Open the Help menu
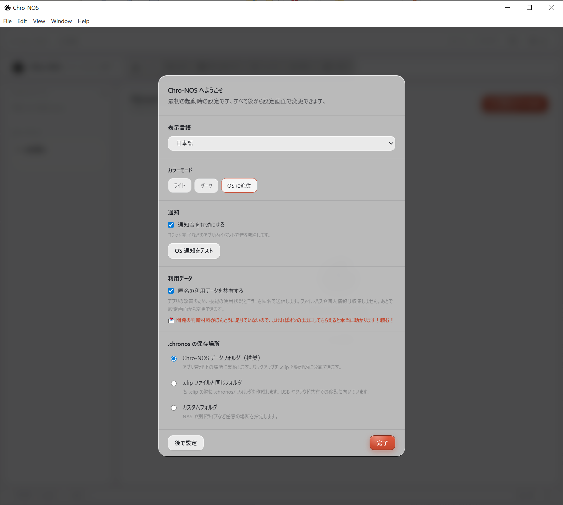This screenshot has height=505, width=563. 84,21
